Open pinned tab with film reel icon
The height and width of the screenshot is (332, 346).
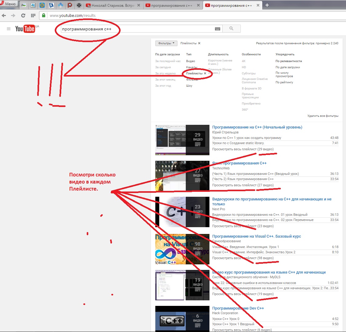coord(79,5)
